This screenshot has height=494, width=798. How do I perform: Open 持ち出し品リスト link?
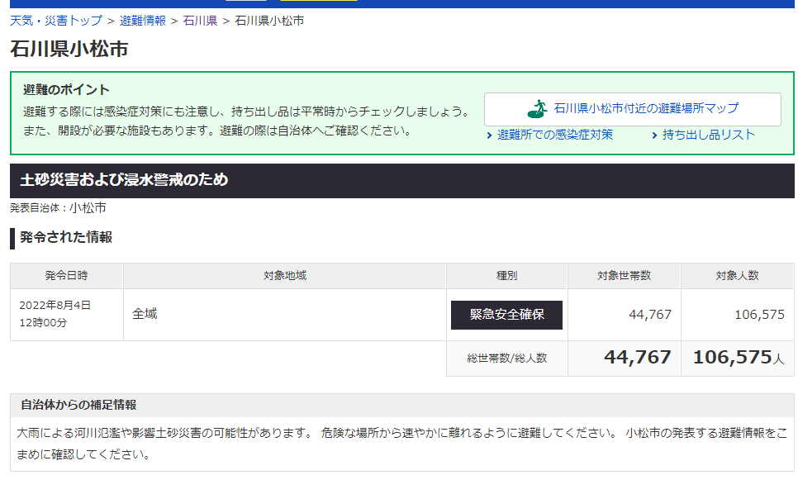pyautogui.click(x=709, y=135)
